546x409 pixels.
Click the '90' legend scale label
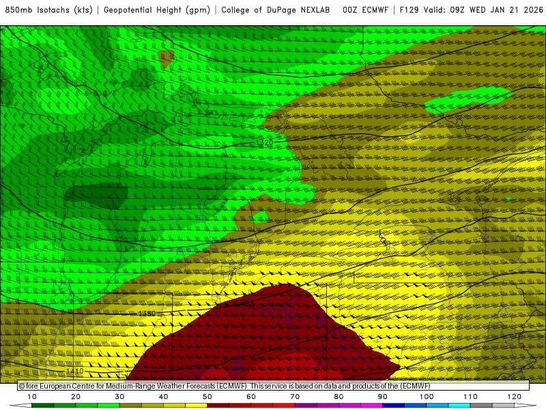tap(383, 397)
